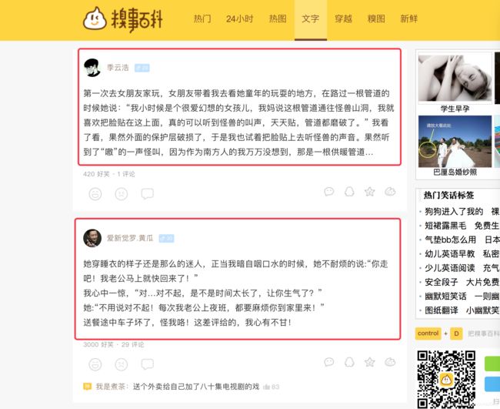
Task: Open 季云浩's user profile name
Action: (118, 68)
